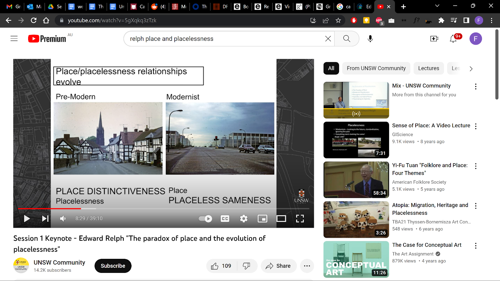
Task: Play the video
Action: [27, 219]
